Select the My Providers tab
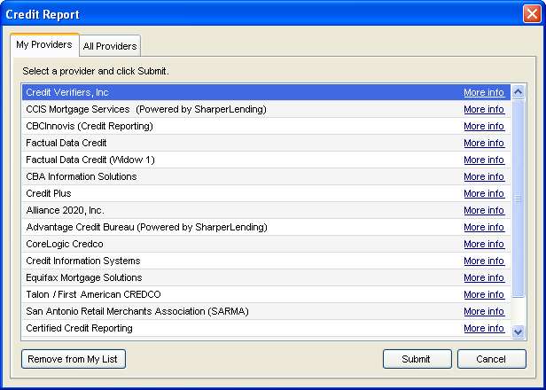Screen dimensions: 546x390 [x=43, y=44]
